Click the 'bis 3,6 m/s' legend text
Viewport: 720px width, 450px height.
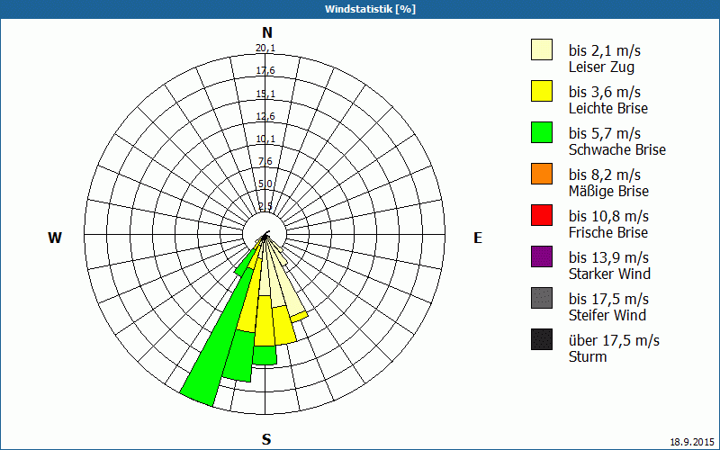[605, 92]
